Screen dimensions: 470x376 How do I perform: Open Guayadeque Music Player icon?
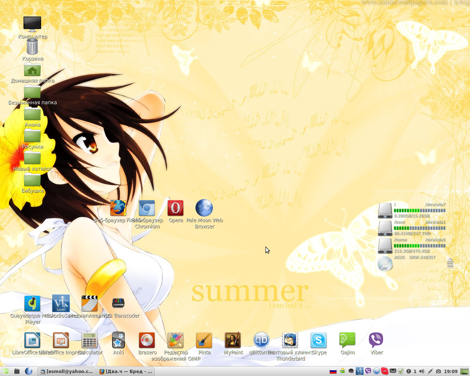coord(32,304)
